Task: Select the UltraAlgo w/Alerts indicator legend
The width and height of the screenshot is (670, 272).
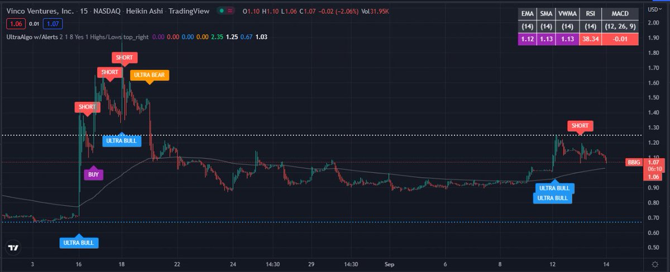Action: pos(76,36)
